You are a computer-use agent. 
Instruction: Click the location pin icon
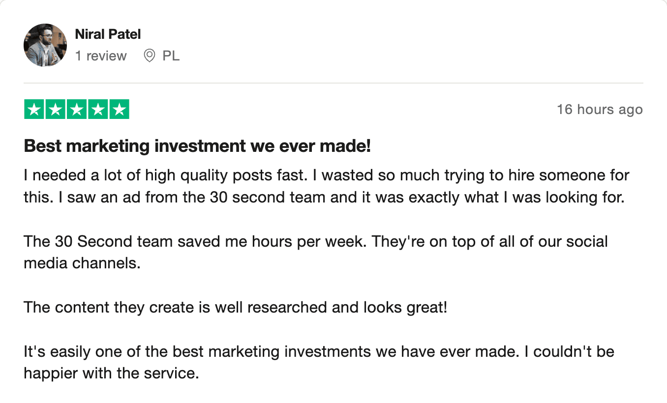coord(150,56)
